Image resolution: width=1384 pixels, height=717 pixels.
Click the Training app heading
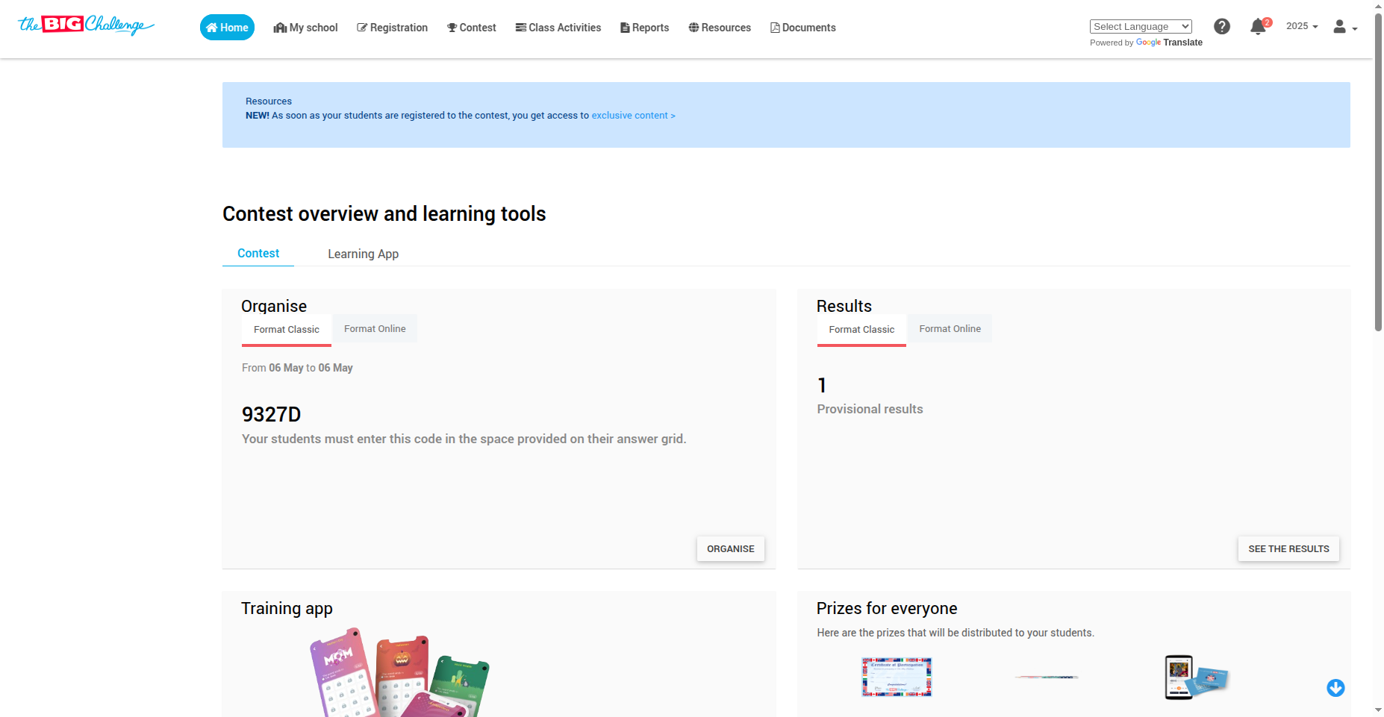tap(287, 609)
